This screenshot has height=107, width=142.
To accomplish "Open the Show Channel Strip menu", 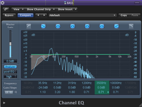I will (x=40, y=9).
